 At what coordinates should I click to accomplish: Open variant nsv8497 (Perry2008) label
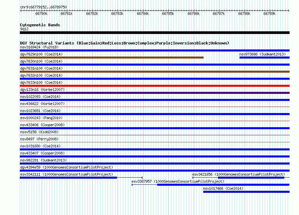(x=39, y=139)
